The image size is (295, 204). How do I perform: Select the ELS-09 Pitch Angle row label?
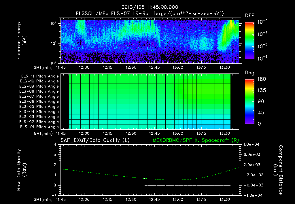tap(39, 86)
